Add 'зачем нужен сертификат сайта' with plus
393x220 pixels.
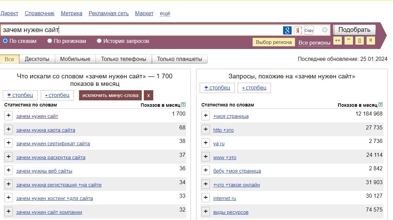coord(8,143)
